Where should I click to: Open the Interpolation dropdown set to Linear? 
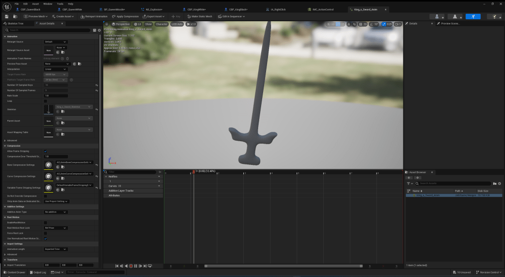(57, 69)
